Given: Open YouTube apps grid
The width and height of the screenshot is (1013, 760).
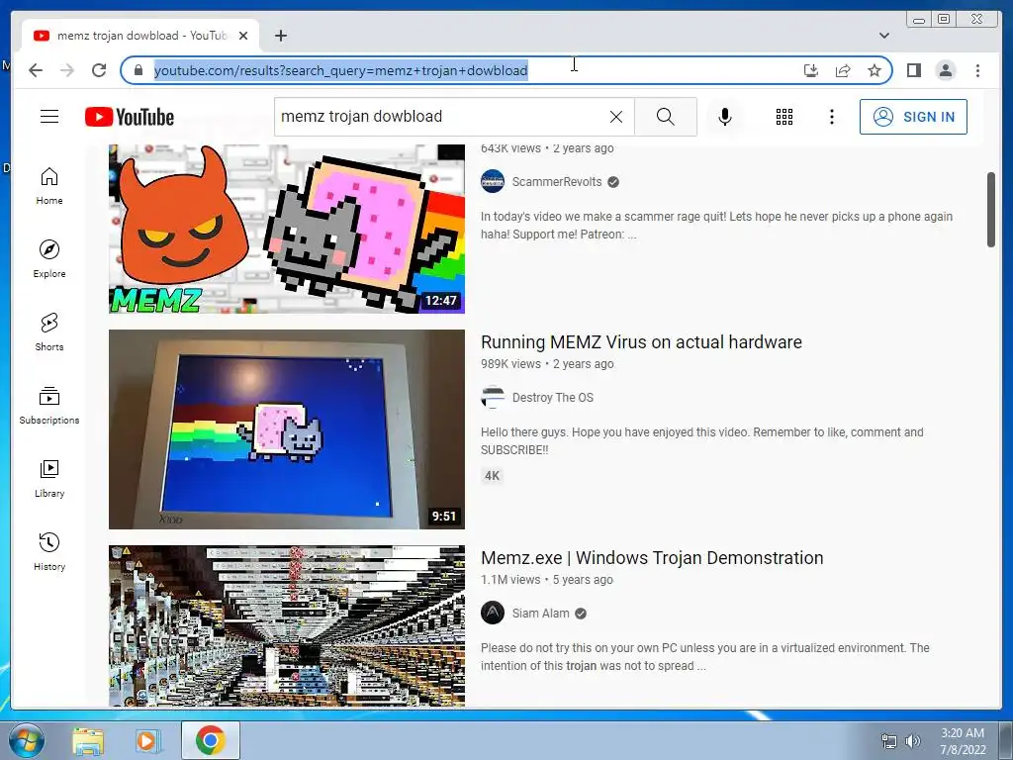Looking at the screenshot, I should [783, 117].
